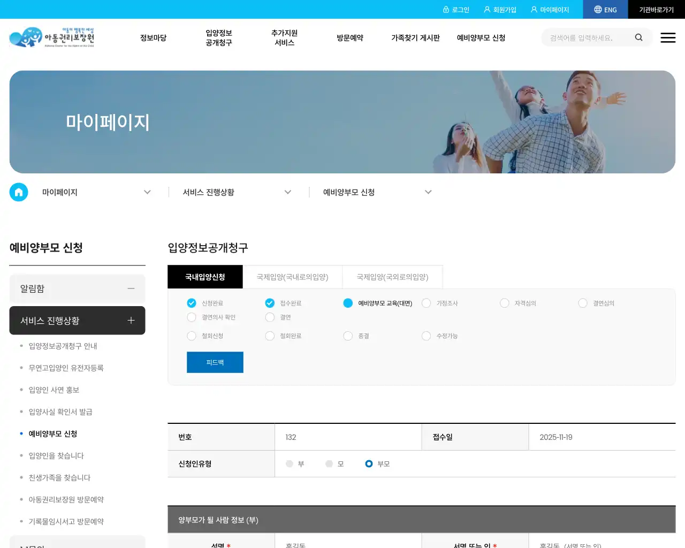This screenshot has height=548, width=685.
Task: Select the 가정조사 status radio
Action: (x=426, y=303)
